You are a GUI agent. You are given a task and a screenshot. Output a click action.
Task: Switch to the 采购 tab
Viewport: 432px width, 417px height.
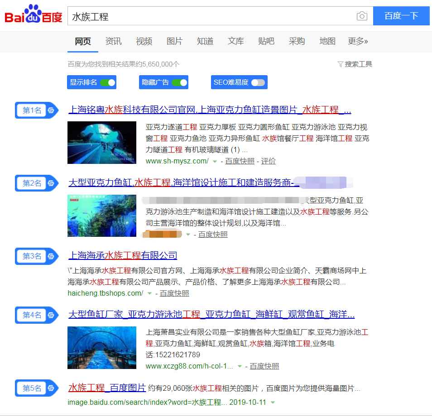(297, 41)
